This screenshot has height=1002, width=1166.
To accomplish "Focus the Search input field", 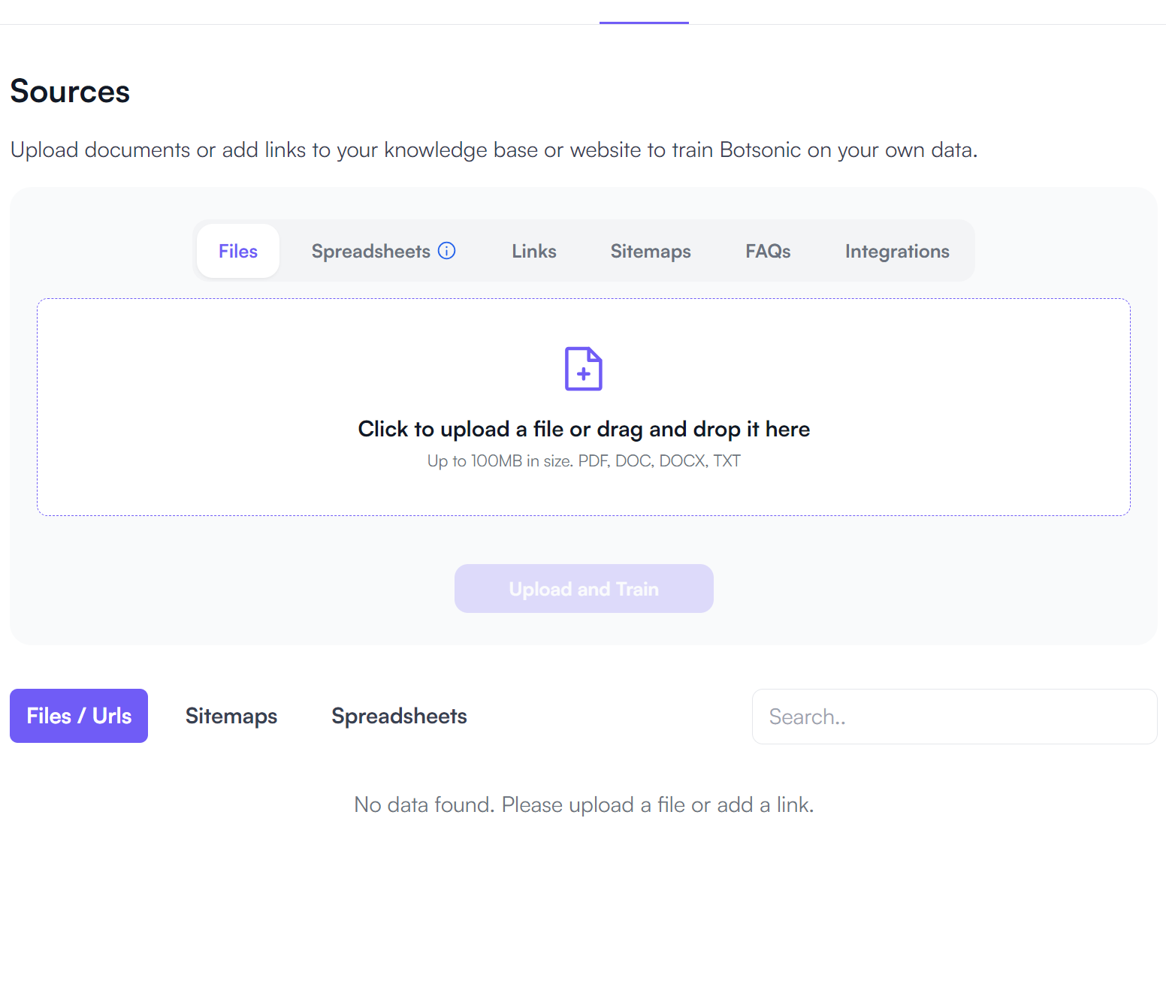I will 954,717.
